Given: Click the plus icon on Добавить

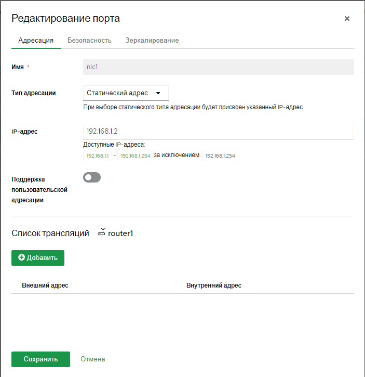Looking at the screenshot, I should click(x=21, y=257).
